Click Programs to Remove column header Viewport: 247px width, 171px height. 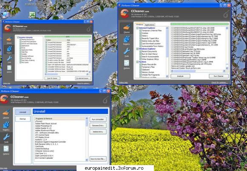coord(60,118)
